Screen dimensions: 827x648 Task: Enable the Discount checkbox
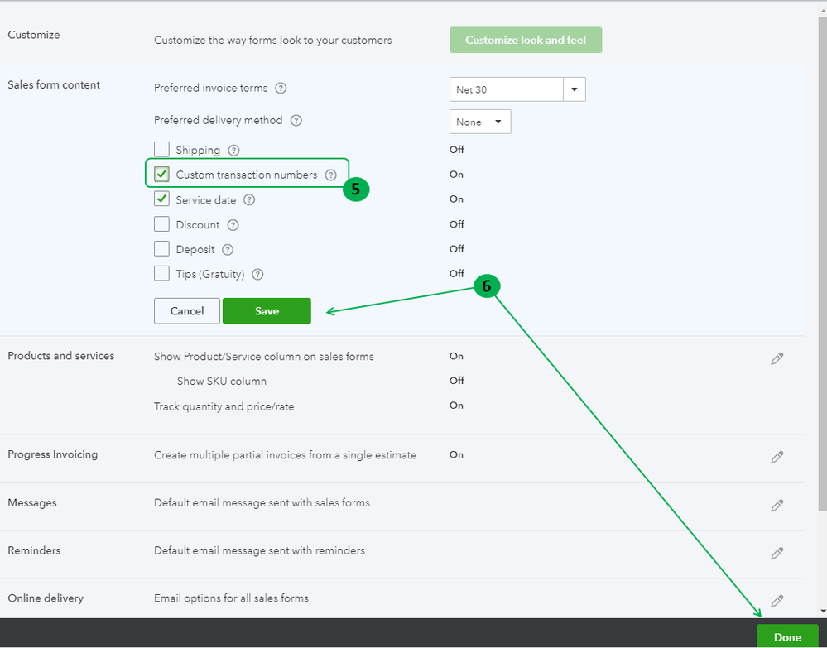(162, 225)
